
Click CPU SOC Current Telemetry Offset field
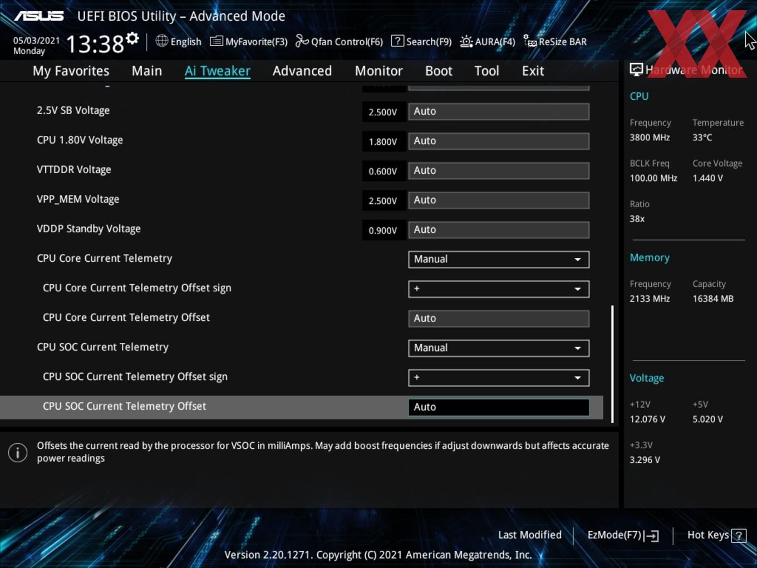[499, 407]
